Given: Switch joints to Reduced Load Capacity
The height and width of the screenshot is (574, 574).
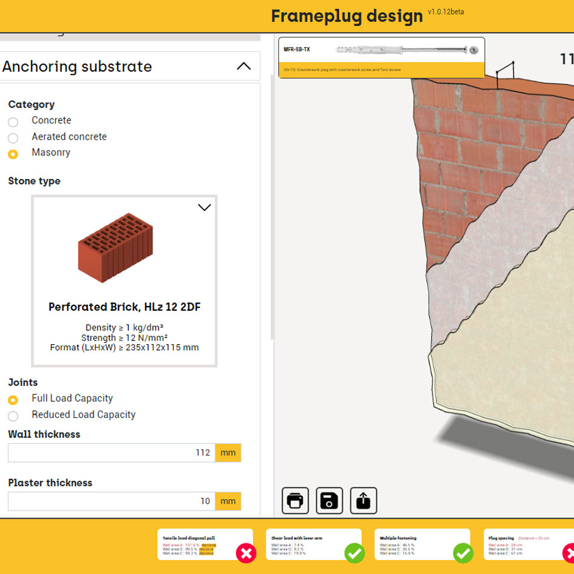Looking at the screenshot, I should (13, 416).
